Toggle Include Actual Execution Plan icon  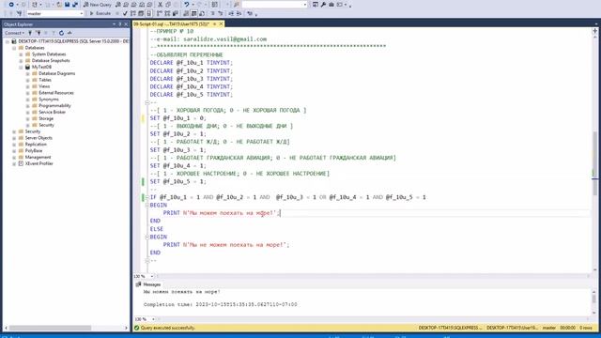(160, 13)
